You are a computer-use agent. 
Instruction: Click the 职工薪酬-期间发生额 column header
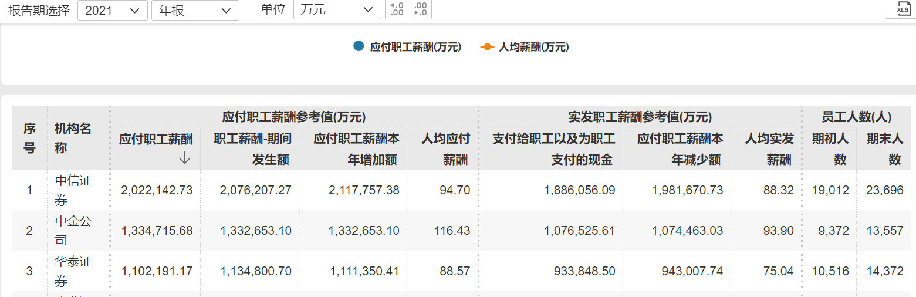(x=250, y=149)
